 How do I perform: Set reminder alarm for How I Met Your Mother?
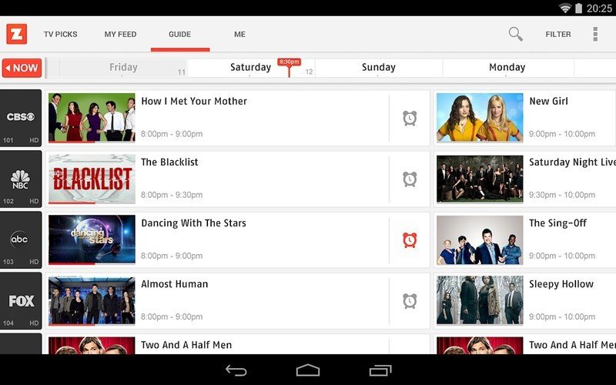[x=410, y=119]
